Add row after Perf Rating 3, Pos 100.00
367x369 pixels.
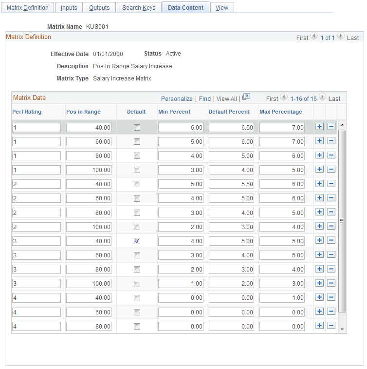(x=319, y=283)
